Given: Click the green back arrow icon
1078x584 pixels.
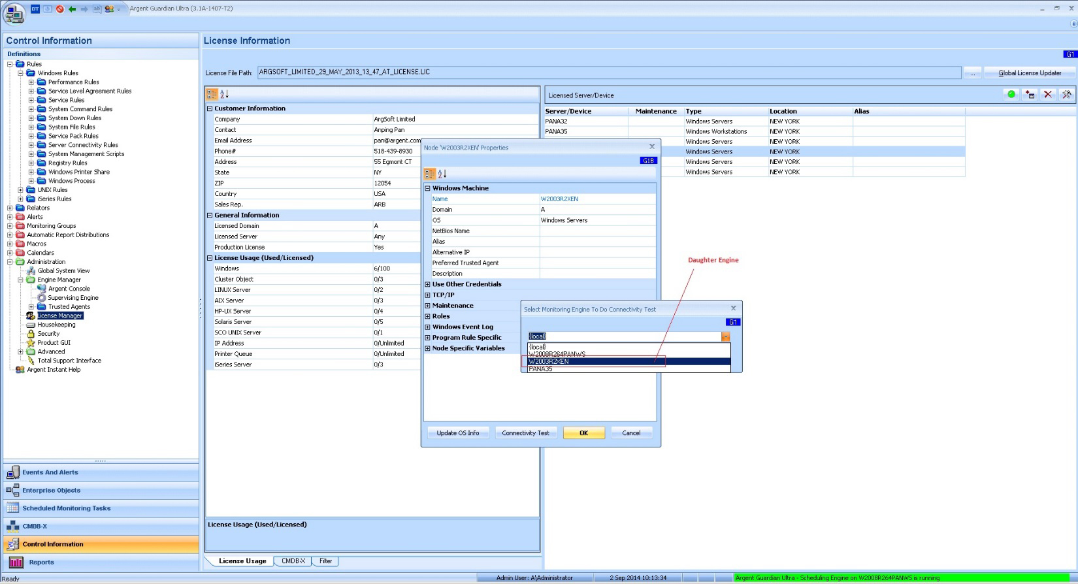Looking at the screenshot, I should click(72, 8).
